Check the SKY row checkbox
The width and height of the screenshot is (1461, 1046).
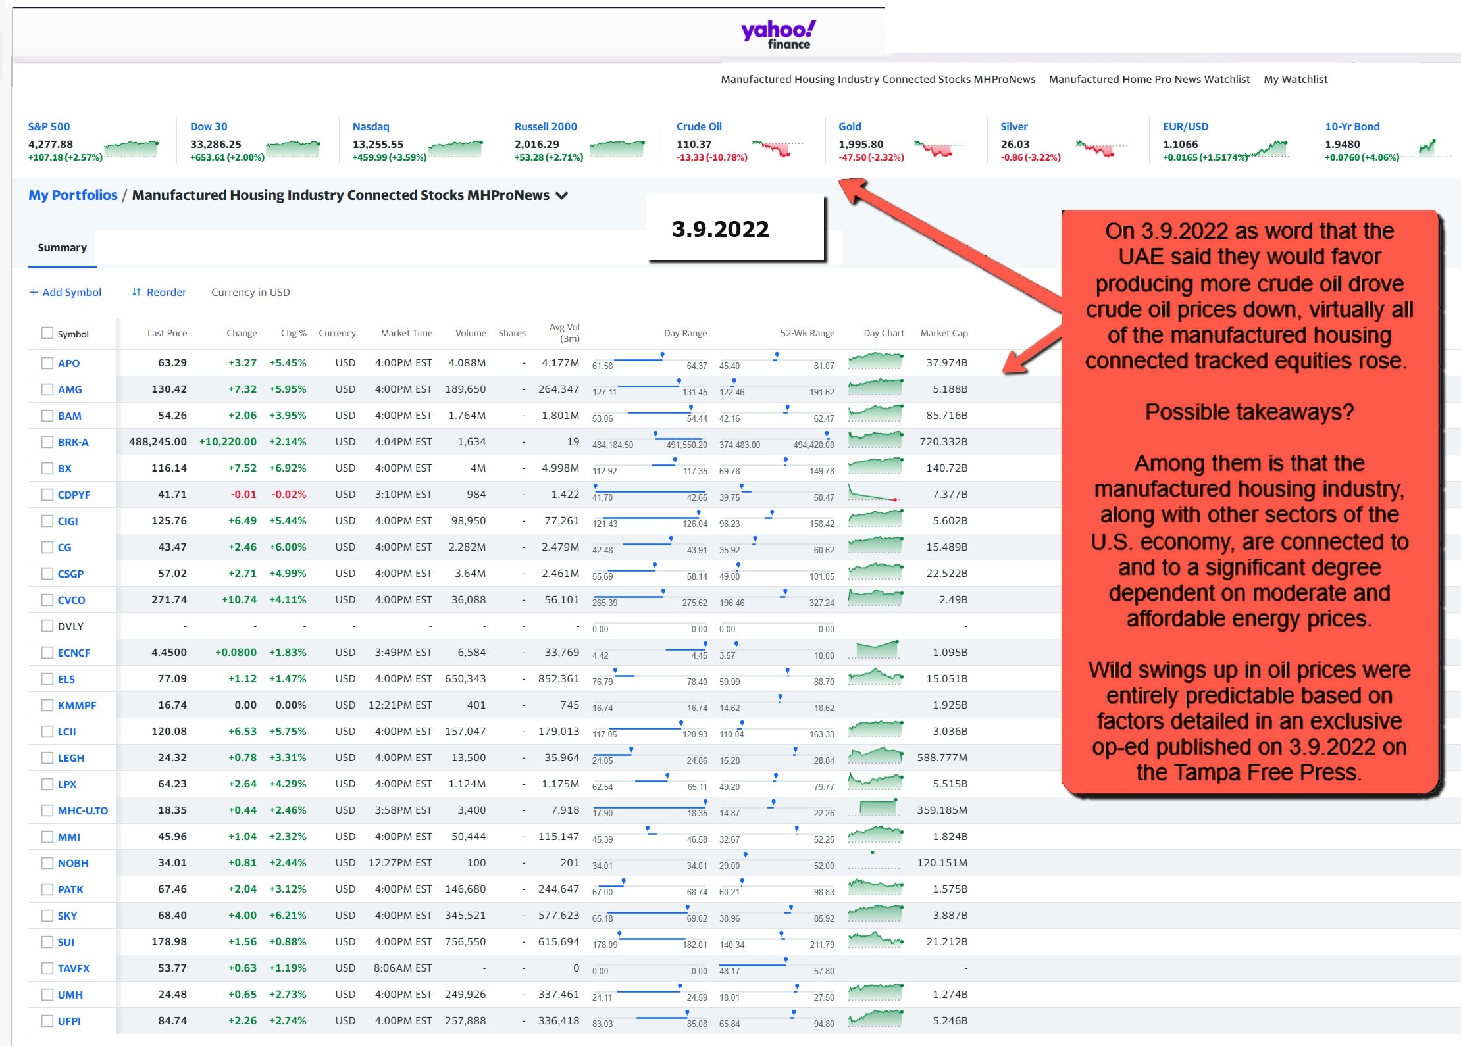[x=47, y=915]
